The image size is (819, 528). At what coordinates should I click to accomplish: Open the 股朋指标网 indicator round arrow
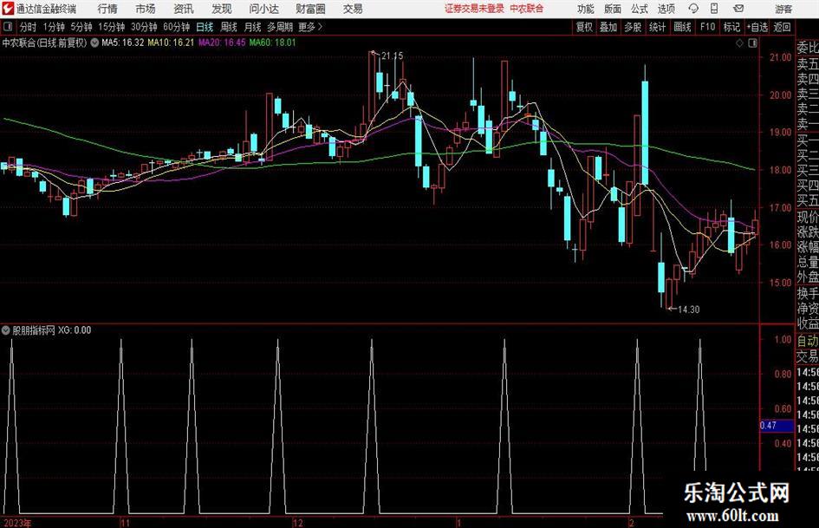(6, 330)
